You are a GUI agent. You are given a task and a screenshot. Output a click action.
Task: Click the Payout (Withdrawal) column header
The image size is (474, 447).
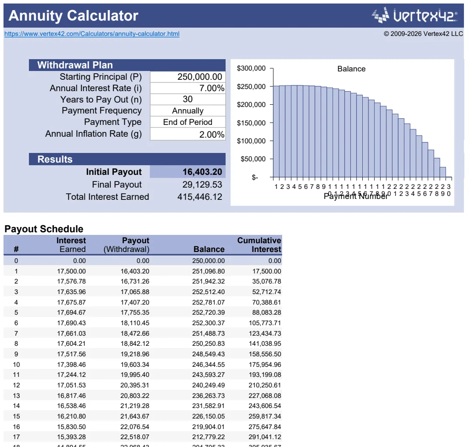coord(126,245)
